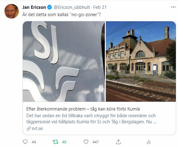Screen dimensions: 178x147
Task: Click the Feb 21 timestamp
Action: coord(100,7)
